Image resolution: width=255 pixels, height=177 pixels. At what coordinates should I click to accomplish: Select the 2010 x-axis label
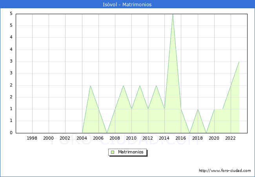pos(131,138)
